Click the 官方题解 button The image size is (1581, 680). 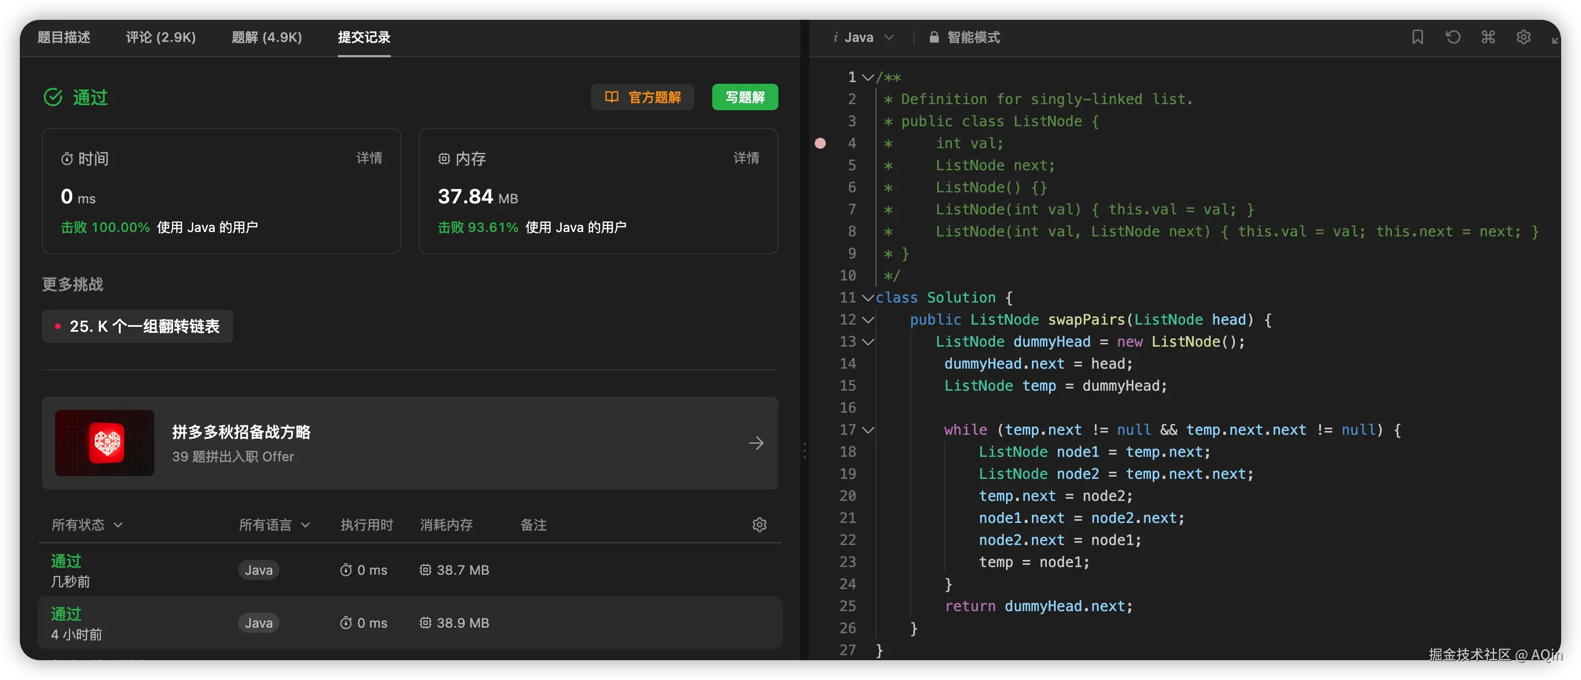point(643,97)
